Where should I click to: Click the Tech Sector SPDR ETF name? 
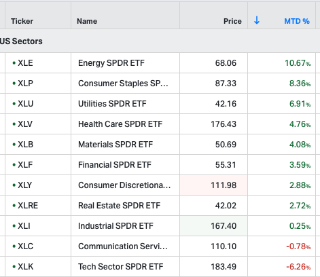pos(121,267)
